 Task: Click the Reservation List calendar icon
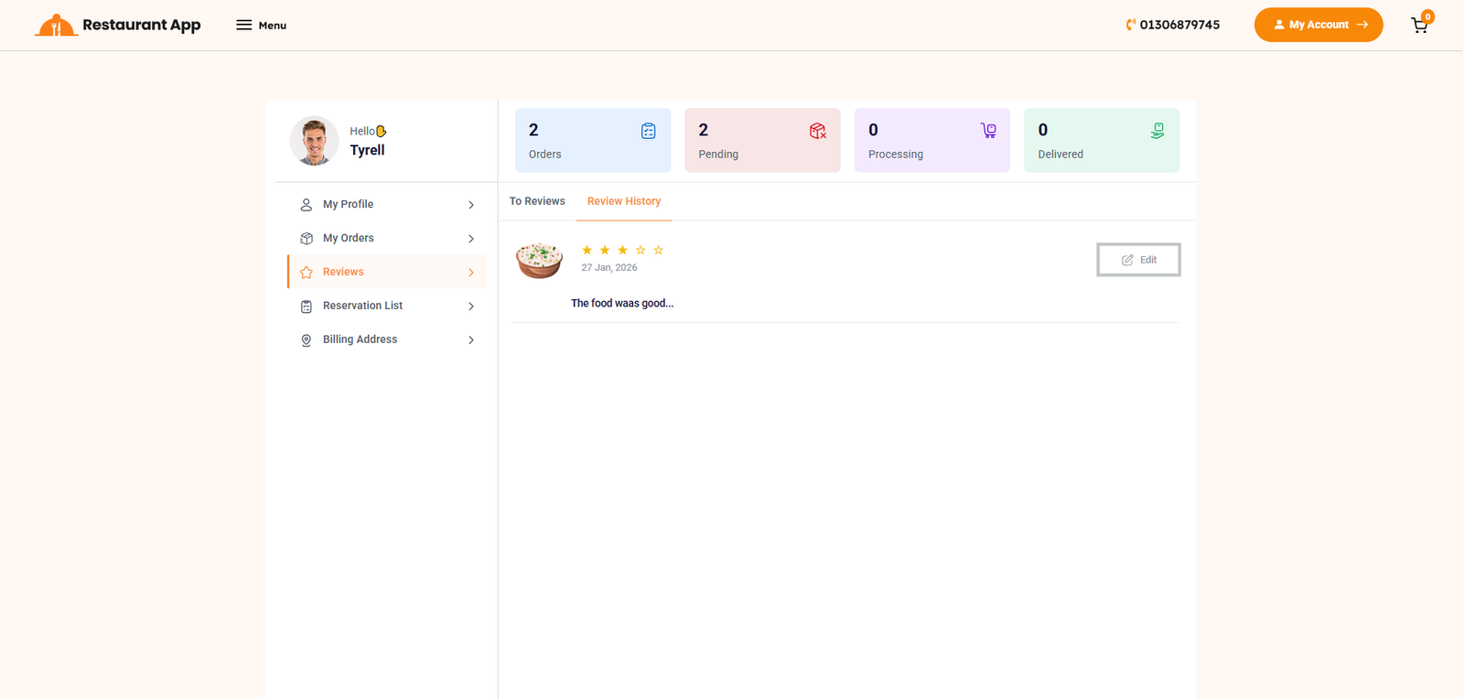tap(307, 306)
